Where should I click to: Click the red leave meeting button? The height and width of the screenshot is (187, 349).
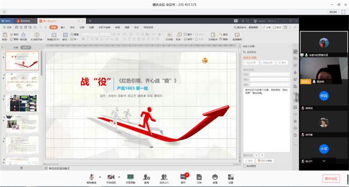tap(331, 178)
